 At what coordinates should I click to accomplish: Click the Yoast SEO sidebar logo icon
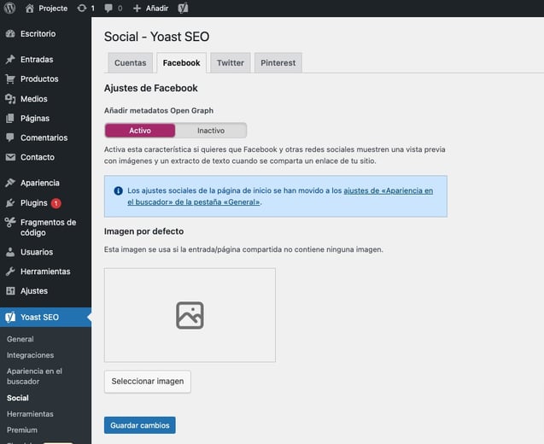(10, 317)
